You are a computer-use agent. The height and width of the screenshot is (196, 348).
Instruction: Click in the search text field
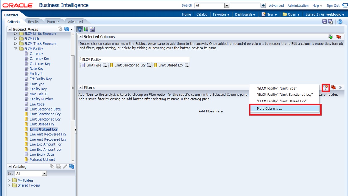(x=245, y=5)
